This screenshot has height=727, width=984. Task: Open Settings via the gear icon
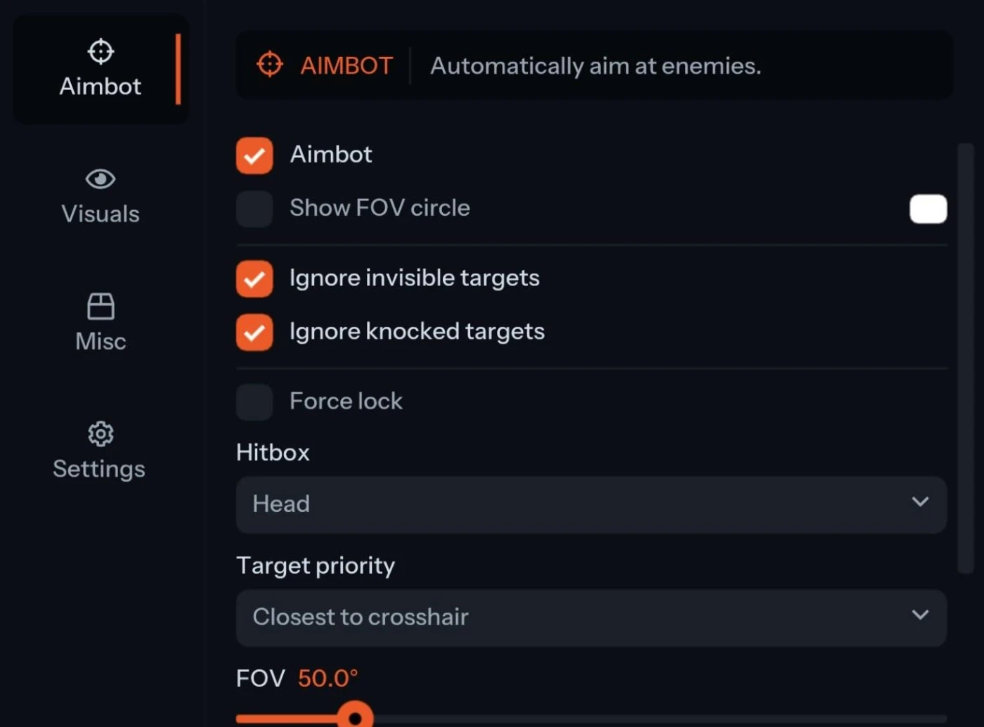pyautogui.click(x=101, y=434)
